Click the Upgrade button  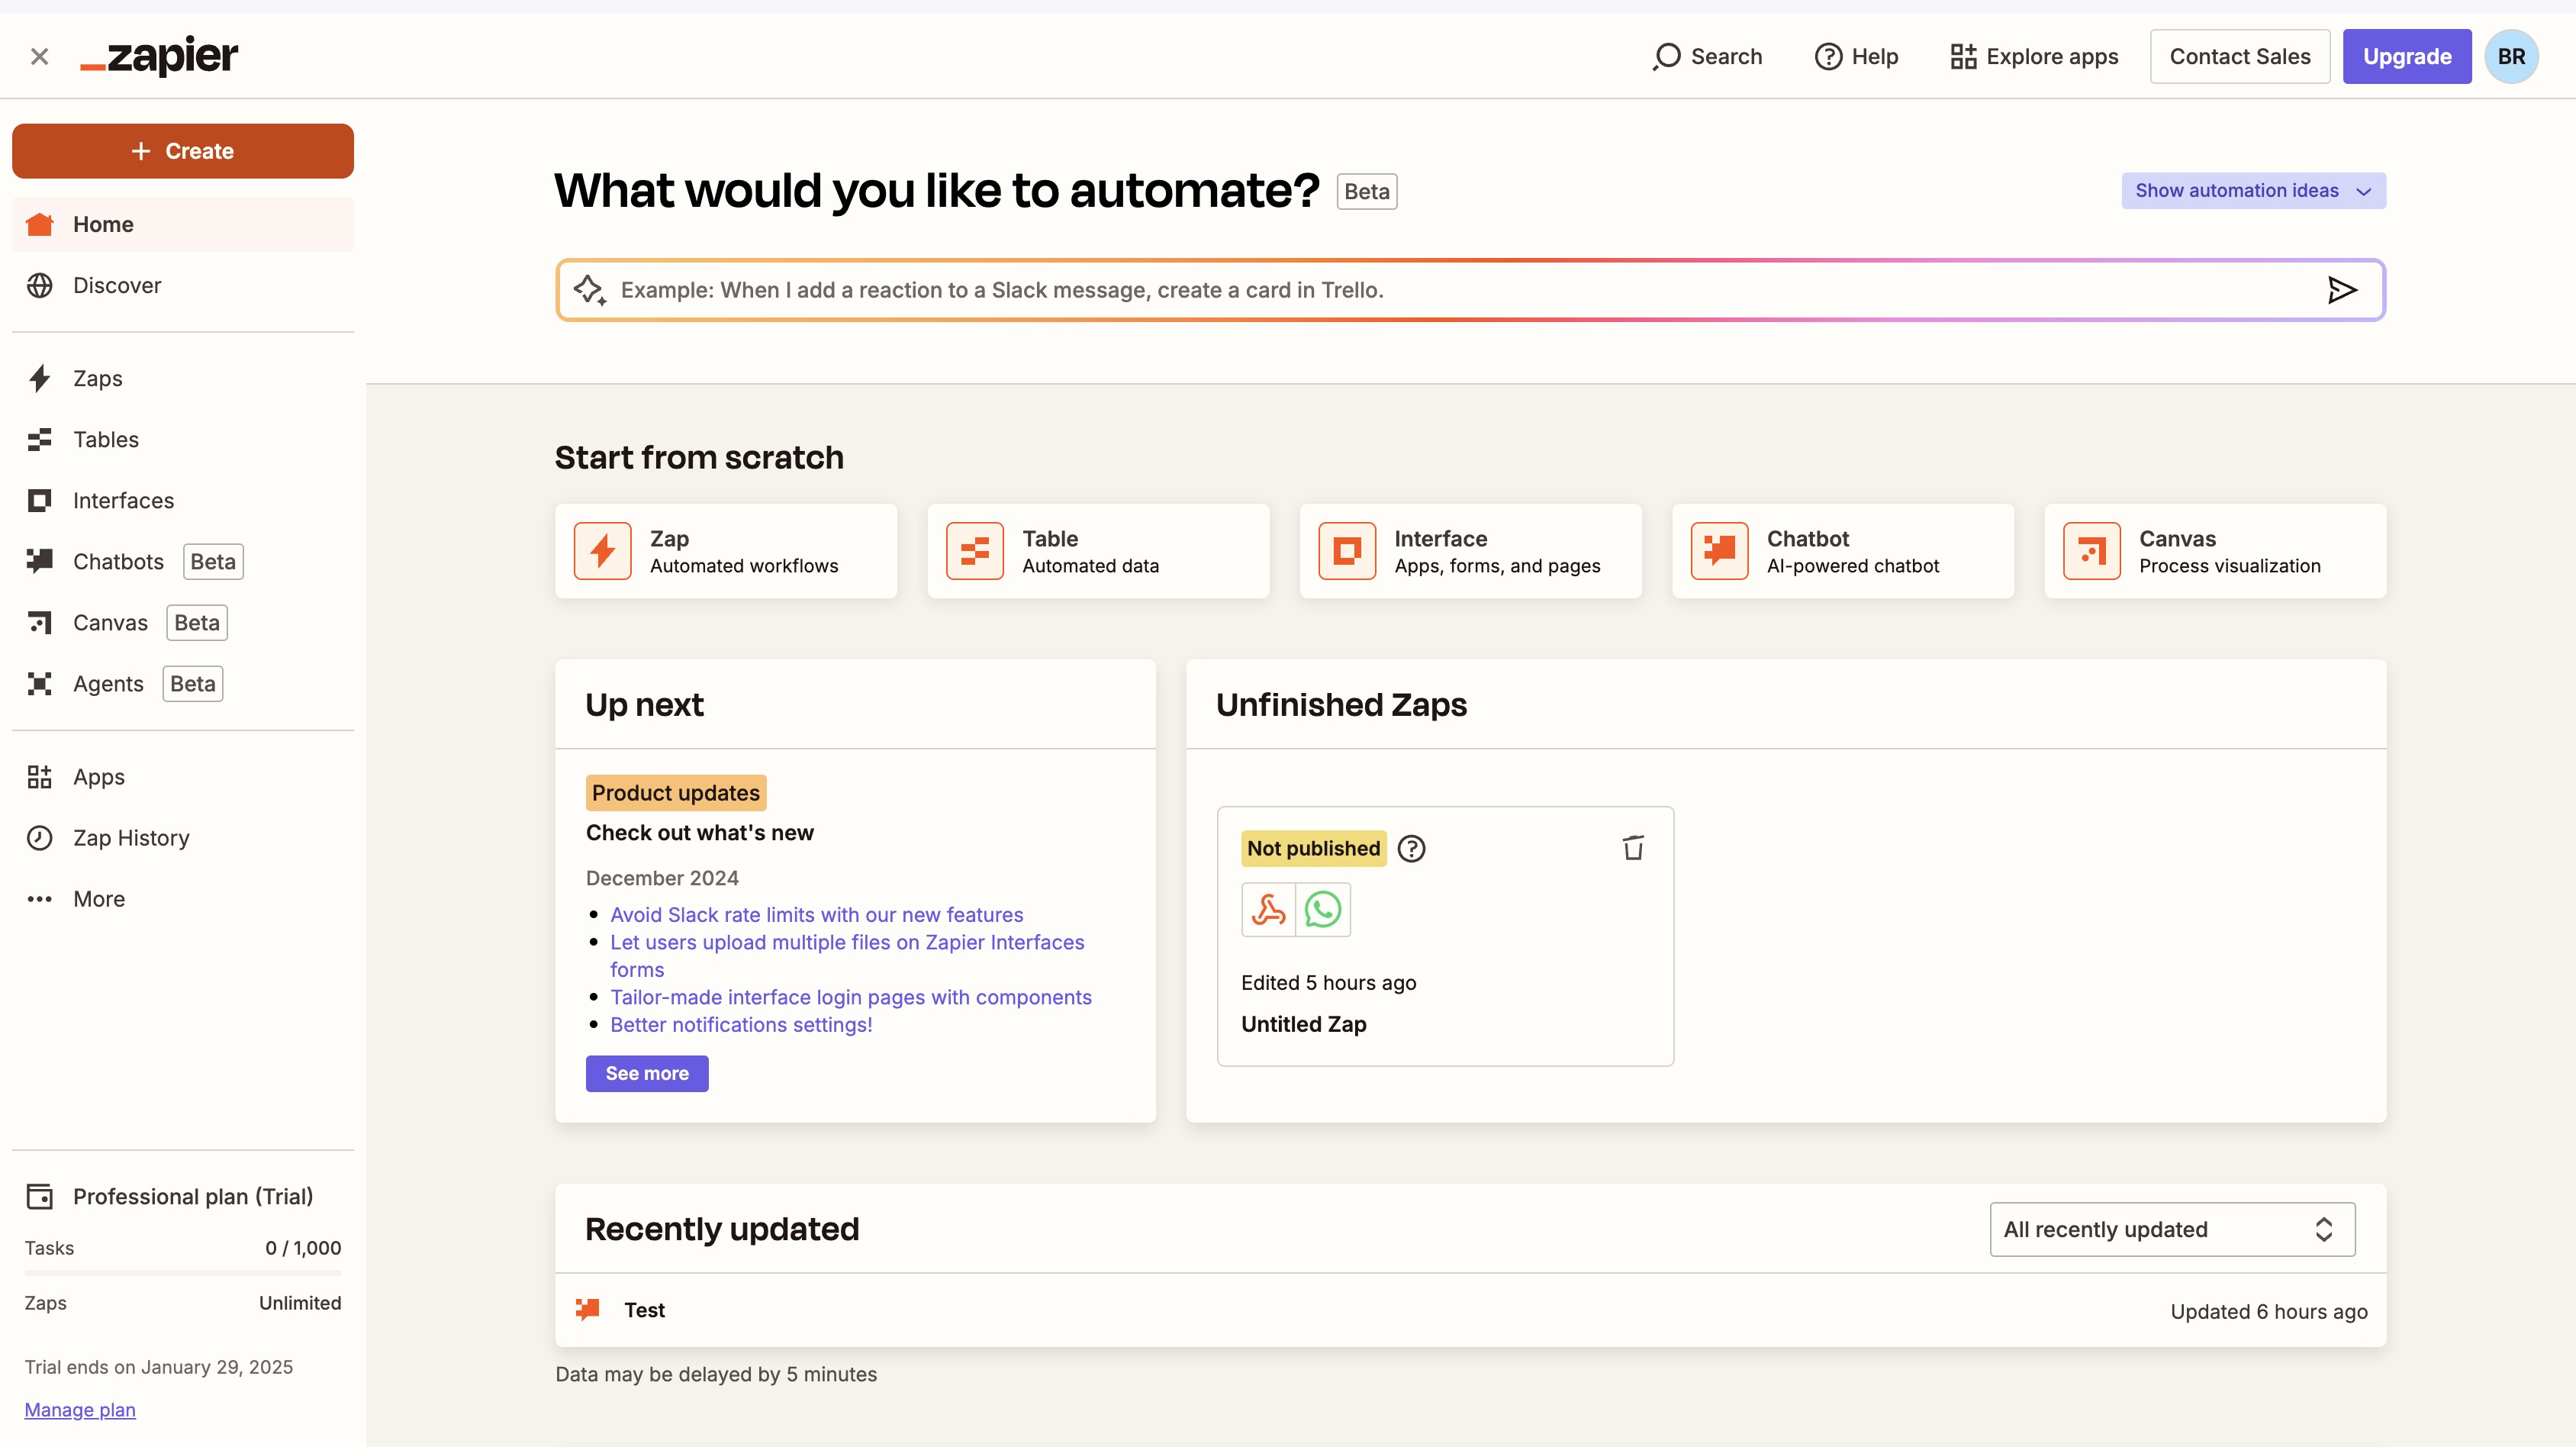tap(2406, 57)
